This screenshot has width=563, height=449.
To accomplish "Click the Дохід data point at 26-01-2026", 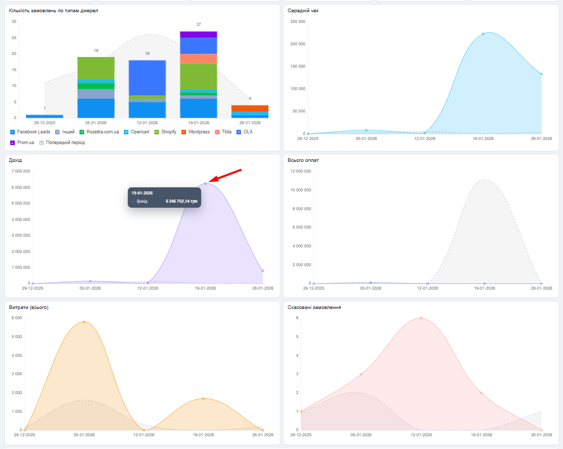I will point(263,271).
